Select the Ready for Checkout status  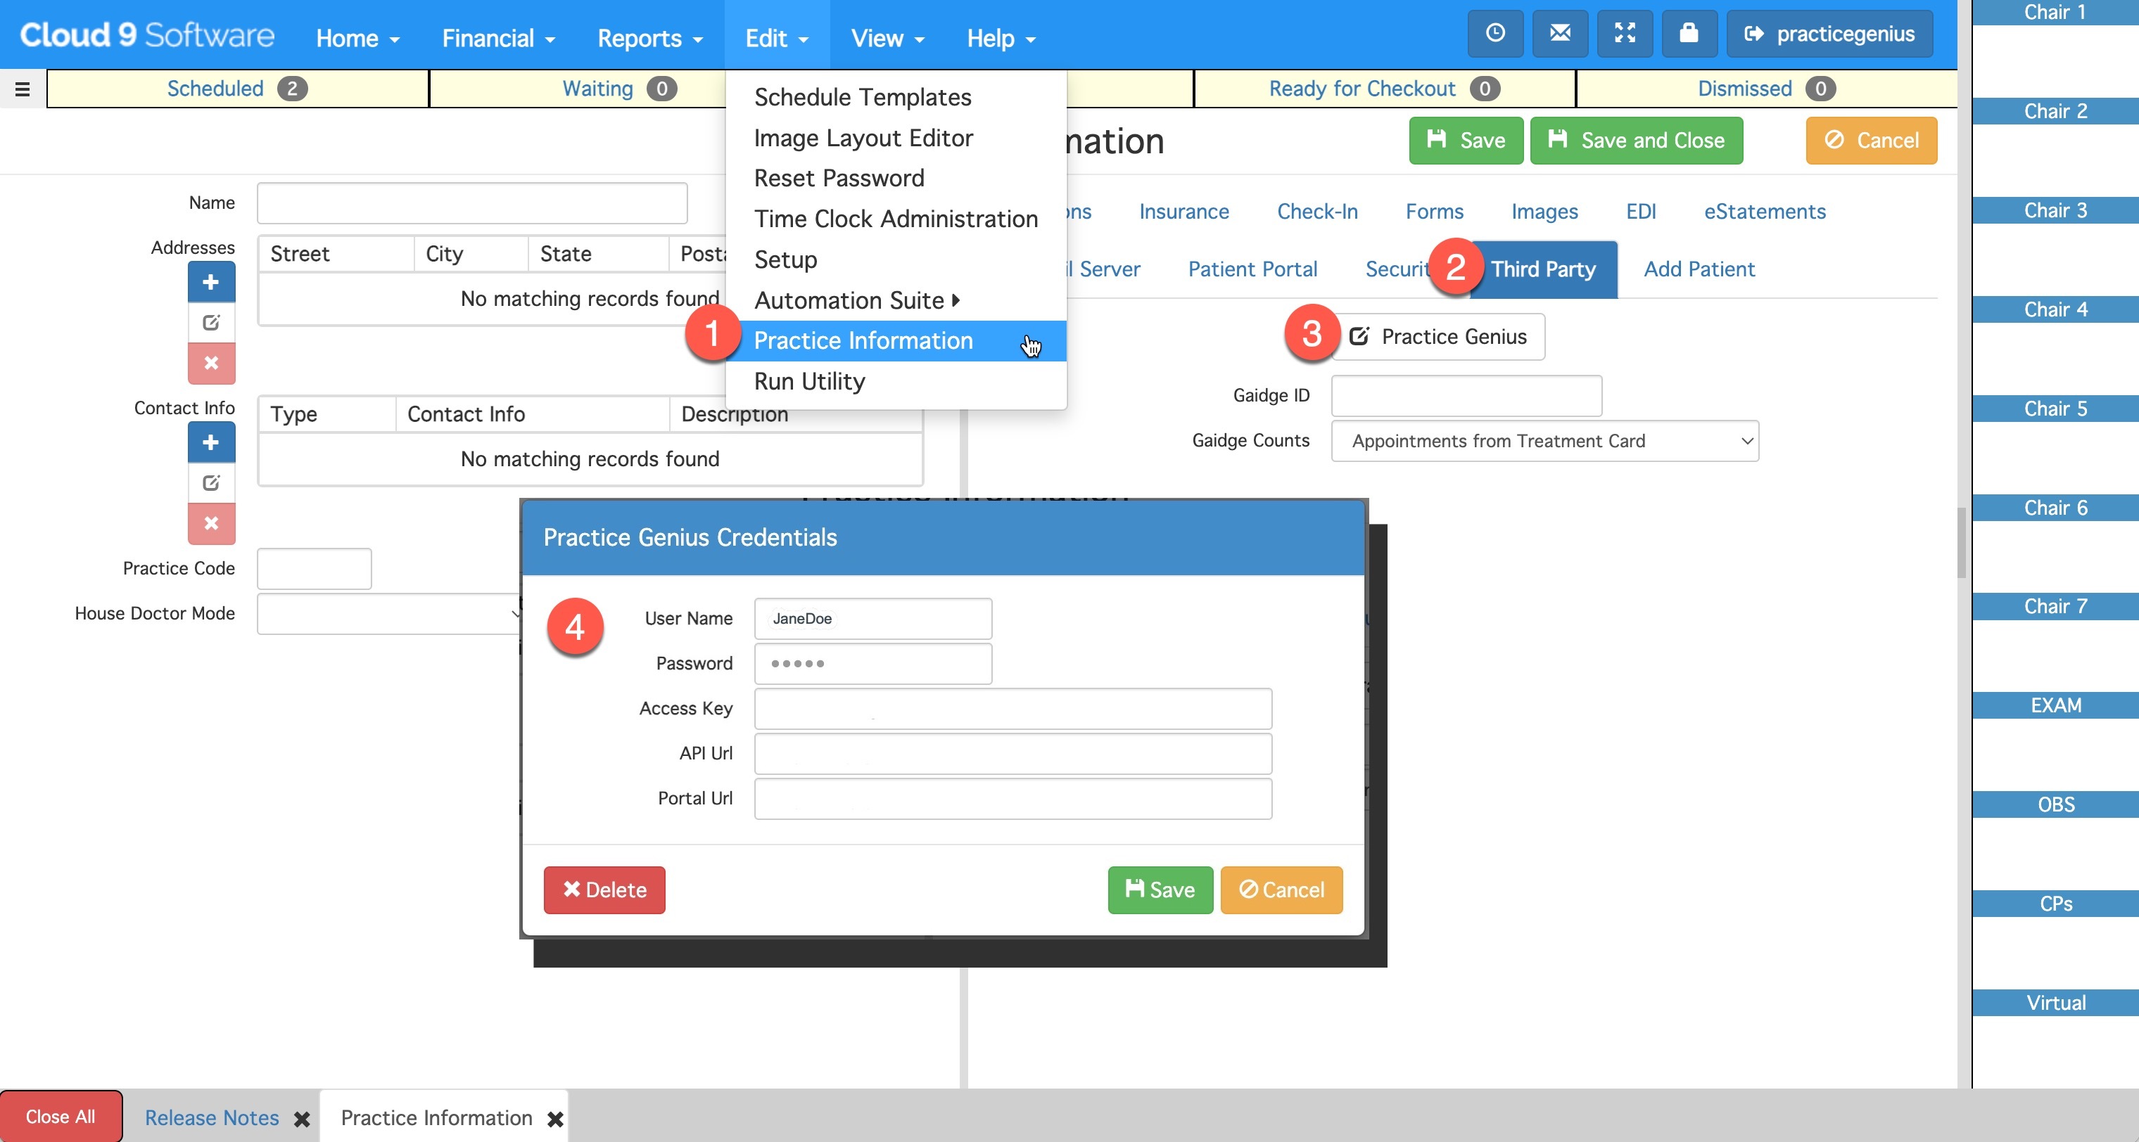tap(1384, 89)
